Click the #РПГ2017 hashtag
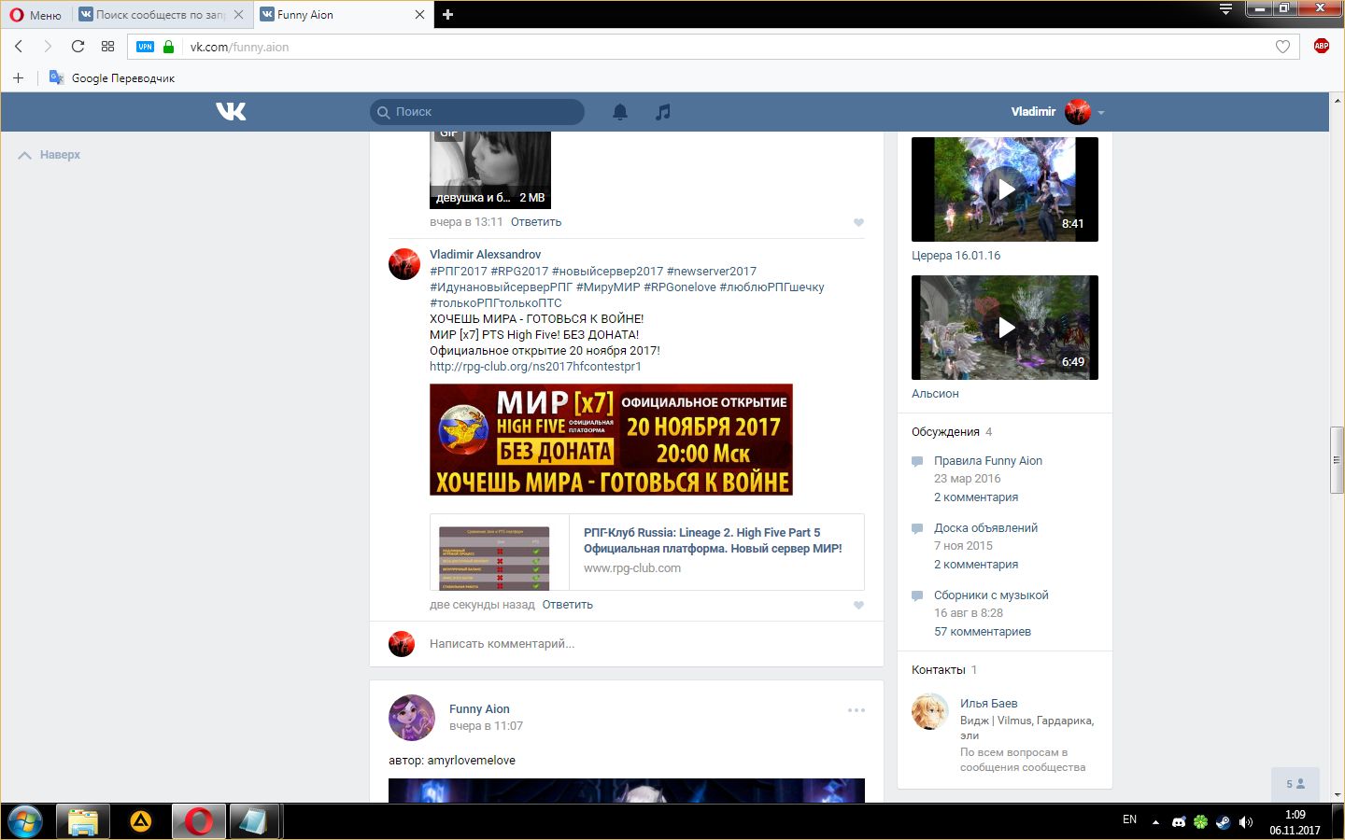This screenshot has height=840, width=1345. (459, 272)
